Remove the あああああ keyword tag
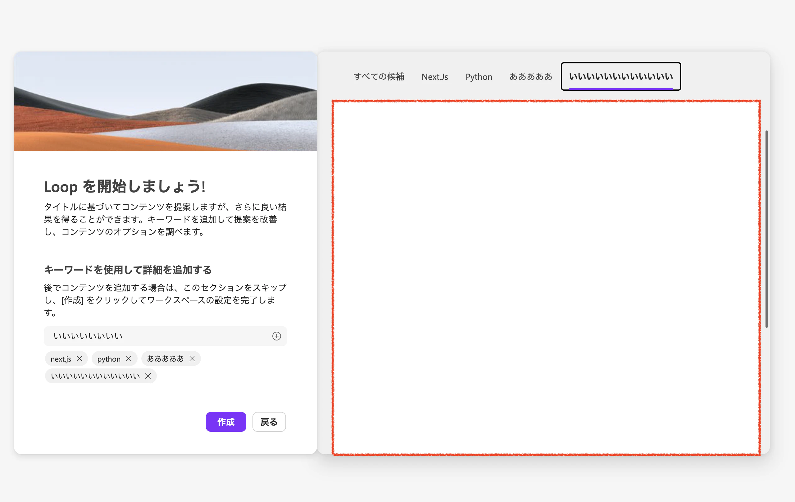This screenshot has width=795, height=502. tap(192, 359)
